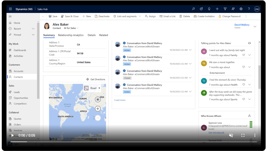Open the Related tab
The image size is (266, 151).
click(x=103, y=35)
